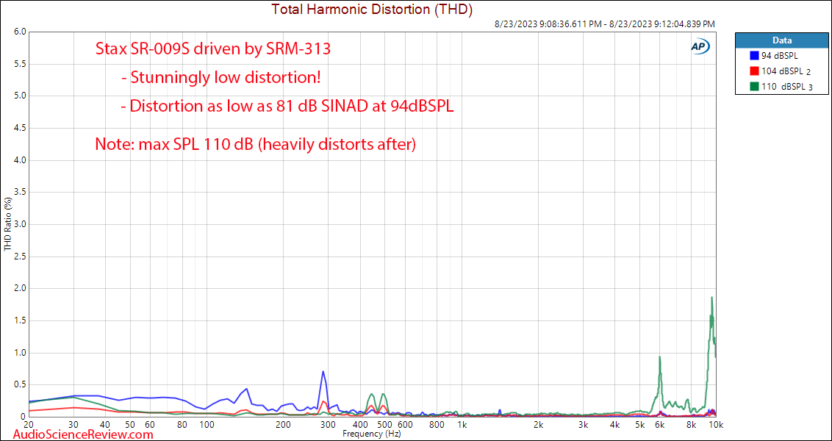Click the measurement timestamp above the chart

(x=604, y=24)
